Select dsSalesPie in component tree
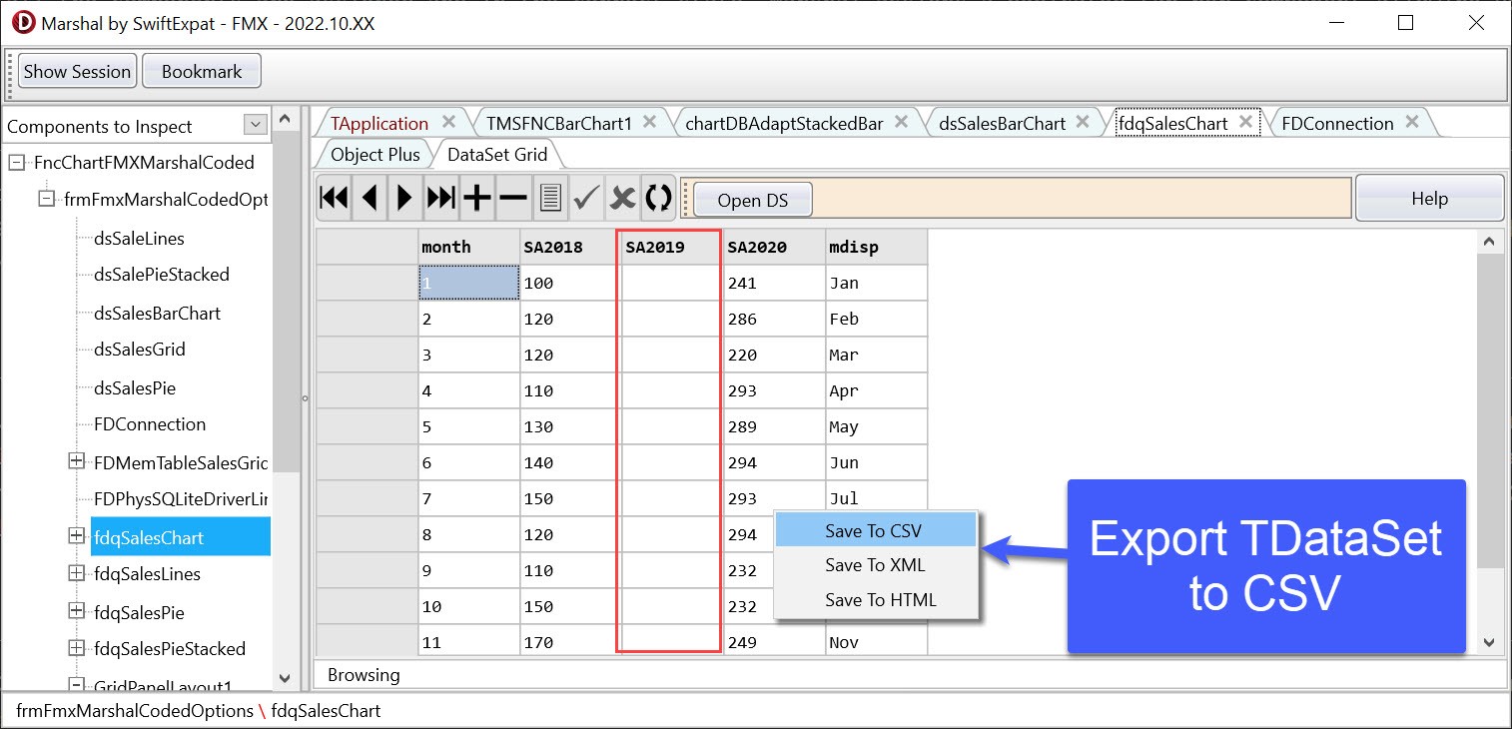Viewport: 1512px width, 729px height. (134, 387)
